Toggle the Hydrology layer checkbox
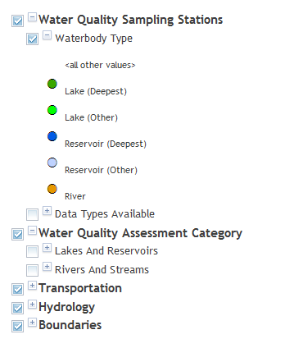Image resolution: width=303 pixels, height=339 pixels. tap(17, 308)
